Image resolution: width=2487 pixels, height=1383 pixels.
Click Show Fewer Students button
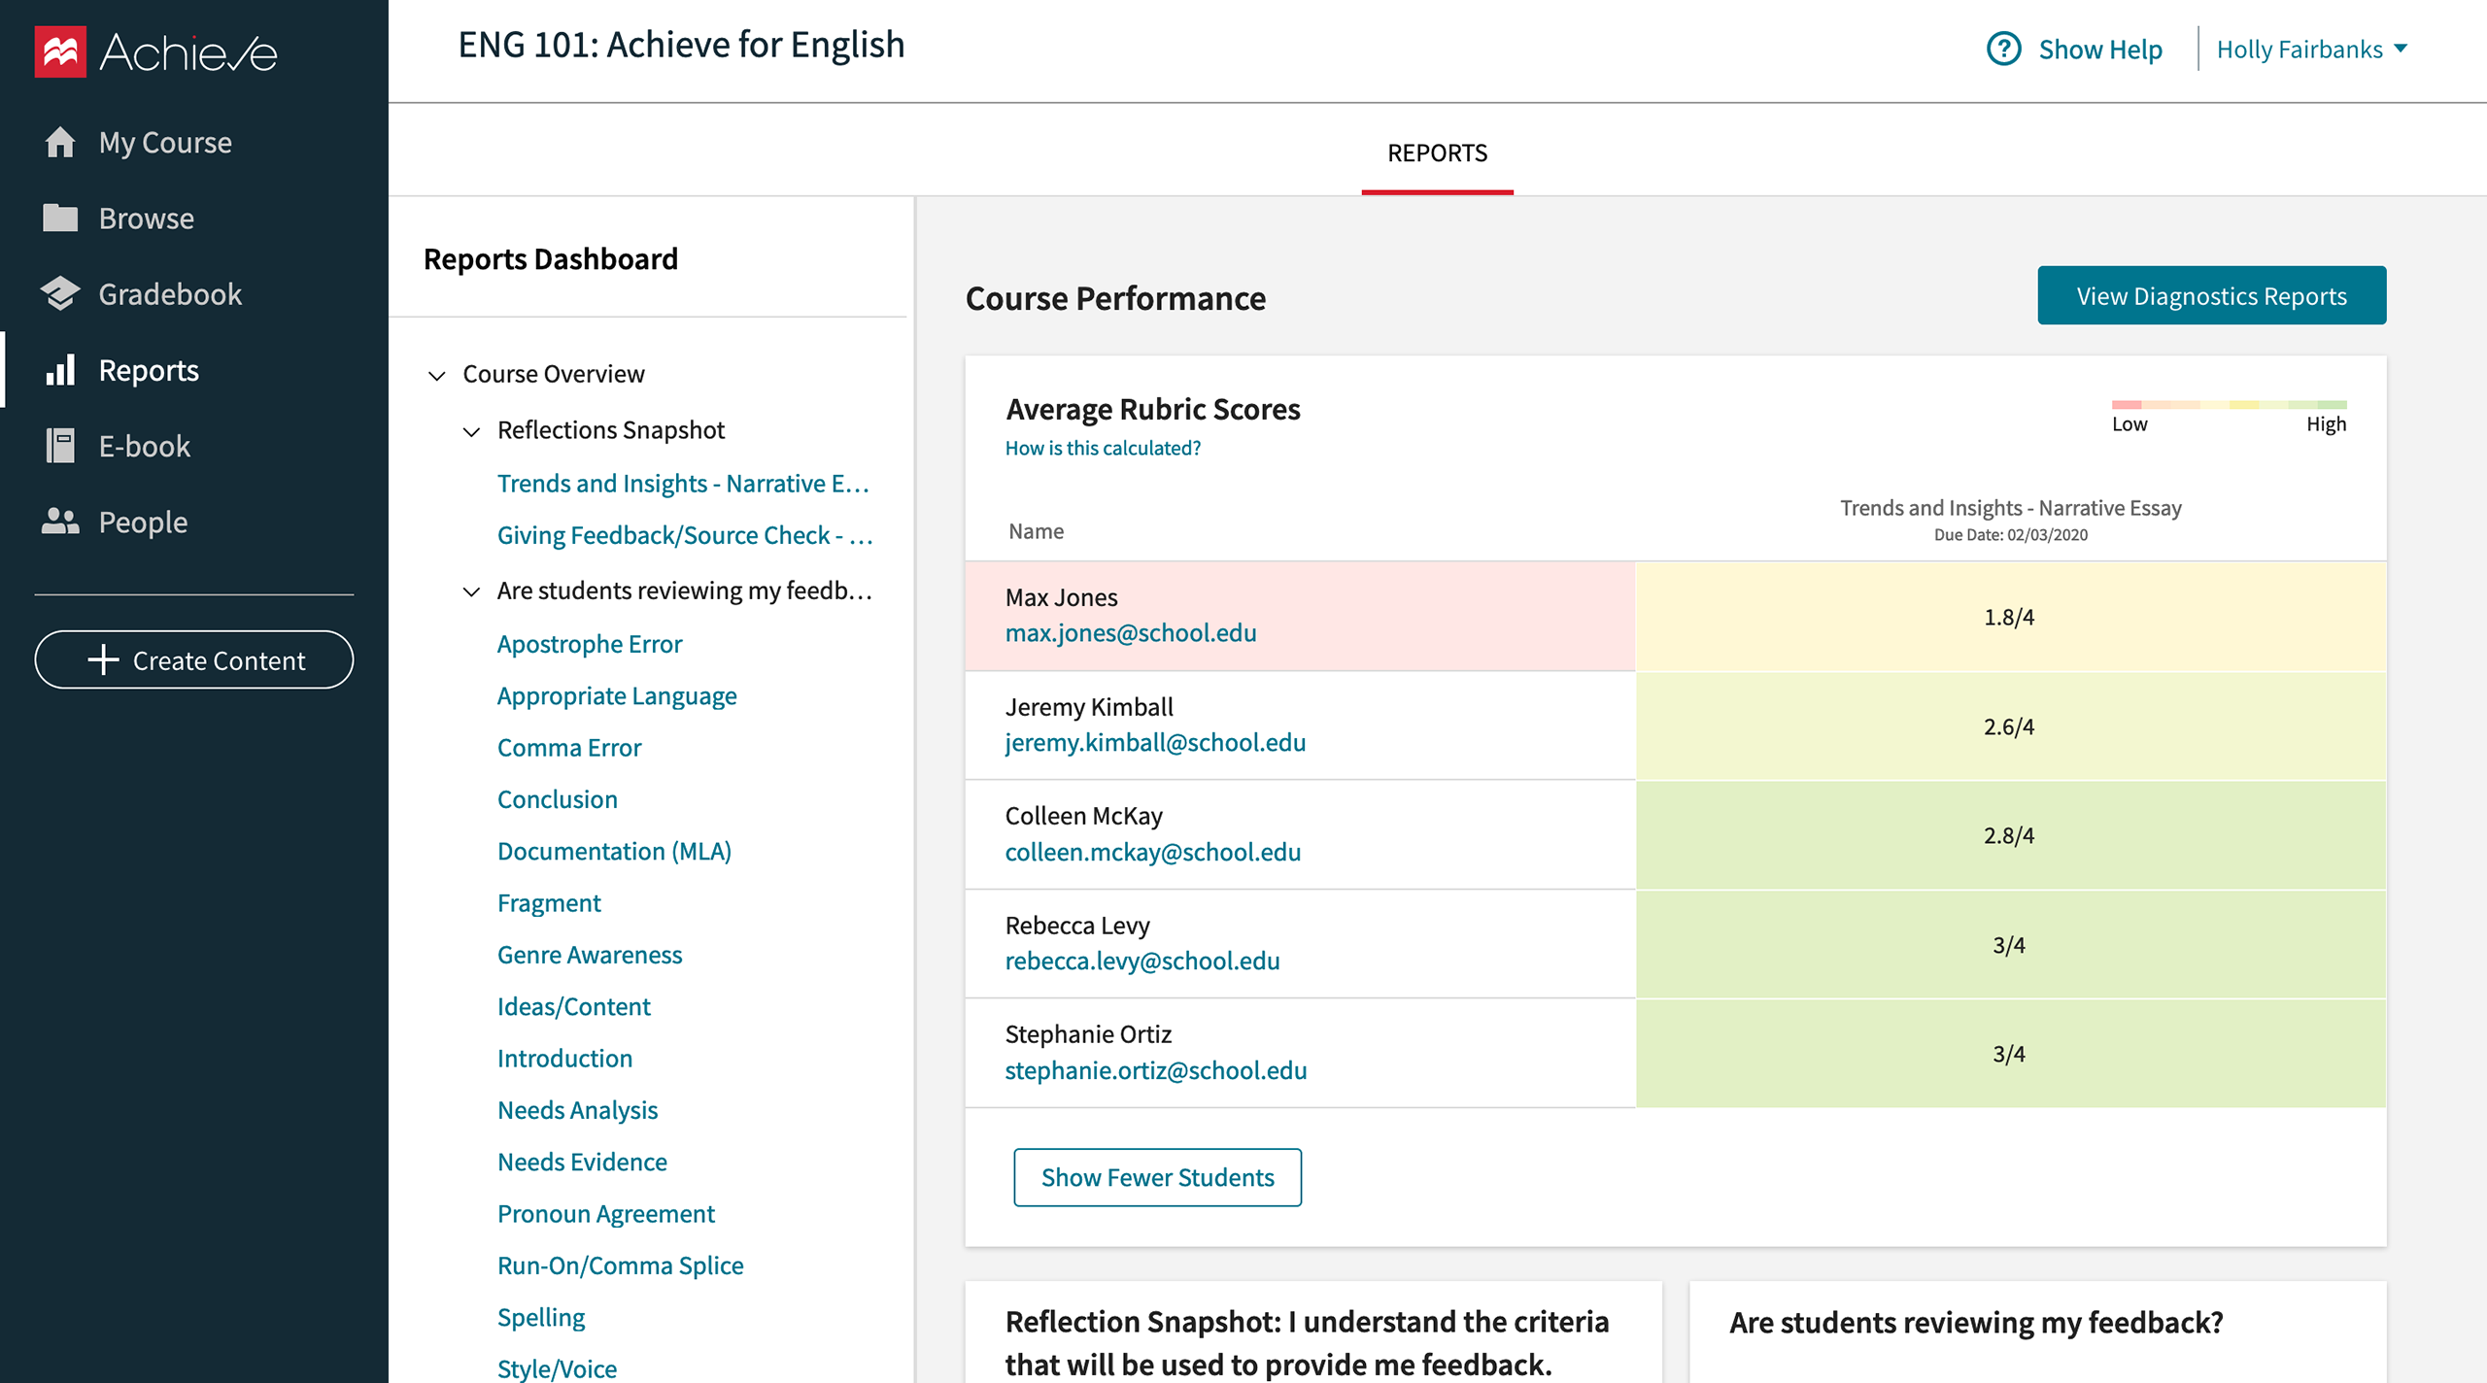(x=1157, y=1177)
